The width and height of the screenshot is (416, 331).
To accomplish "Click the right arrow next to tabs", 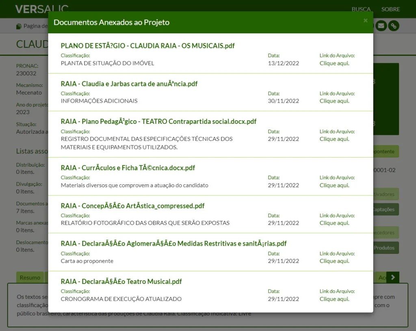I will pyautogui.click(x=393, y=277).
